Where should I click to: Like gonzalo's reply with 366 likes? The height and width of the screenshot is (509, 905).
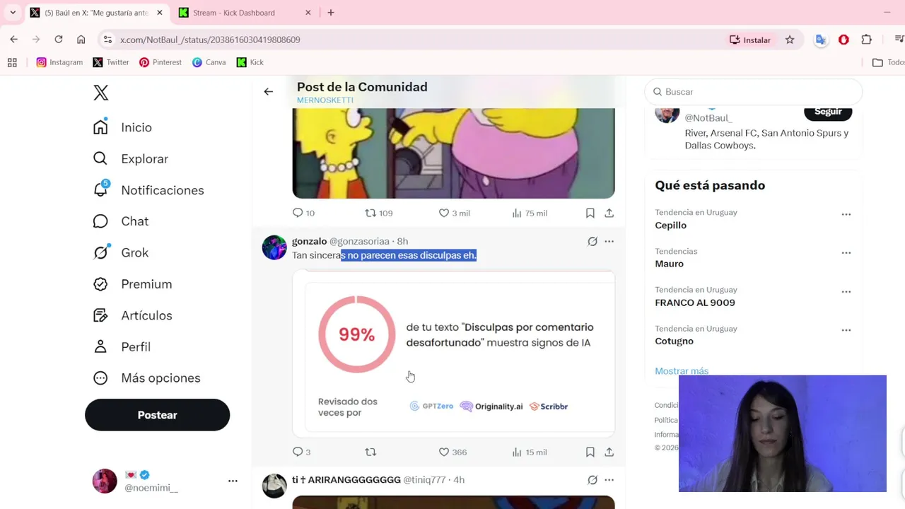[452, 452]
